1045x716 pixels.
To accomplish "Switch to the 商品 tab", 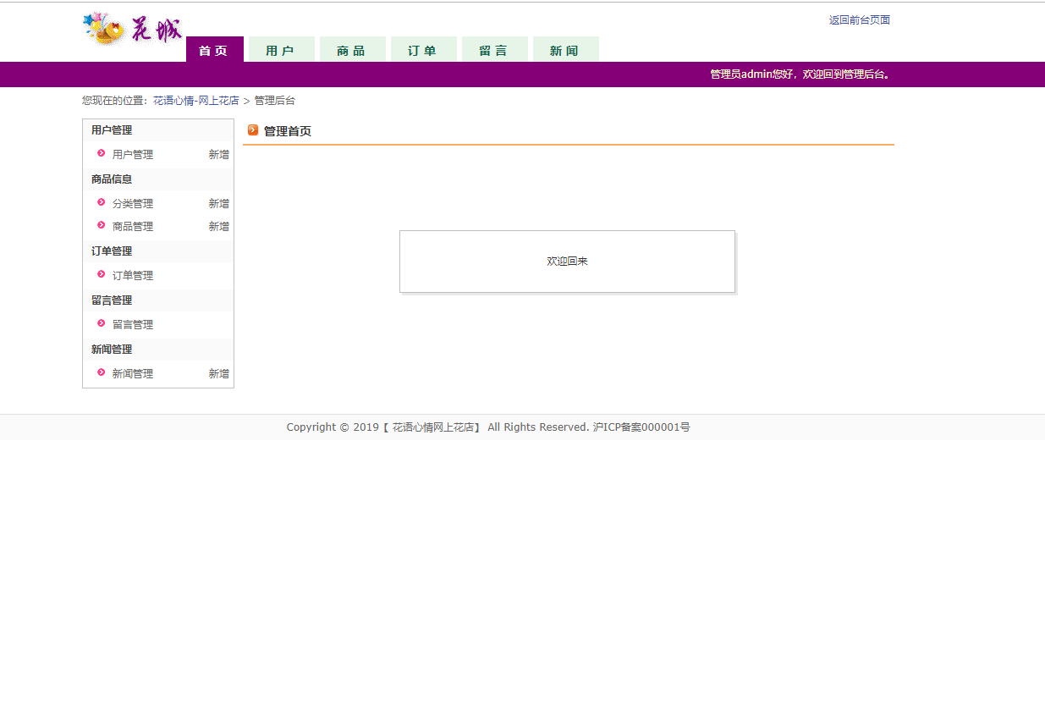I will [352, 49].
